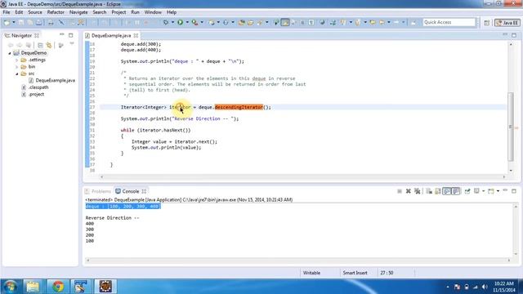Click the clock showing 10:22 AM
523x294 pixels.
point(504,283)
